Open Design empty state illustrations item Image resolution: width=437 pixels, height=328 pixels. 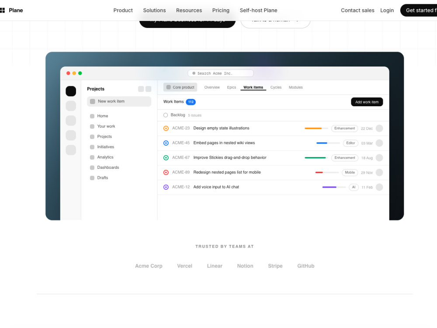tap(221, 128)
